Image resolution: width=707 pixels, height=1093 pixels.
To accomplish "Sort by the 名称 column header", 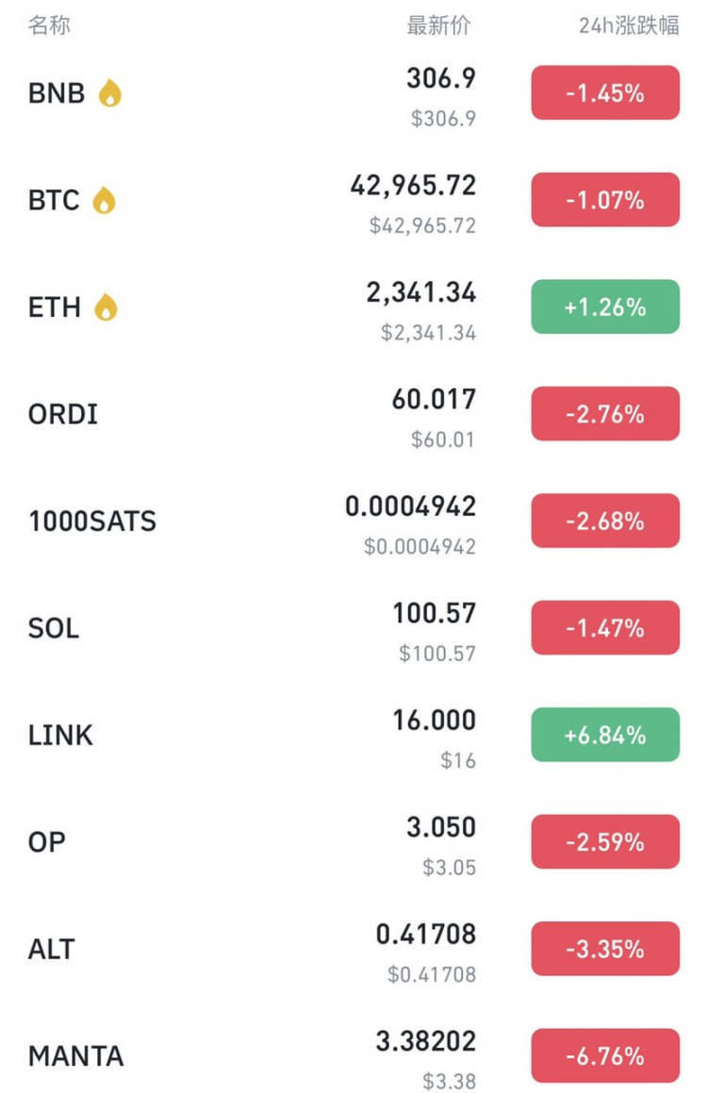I will 49,25.
